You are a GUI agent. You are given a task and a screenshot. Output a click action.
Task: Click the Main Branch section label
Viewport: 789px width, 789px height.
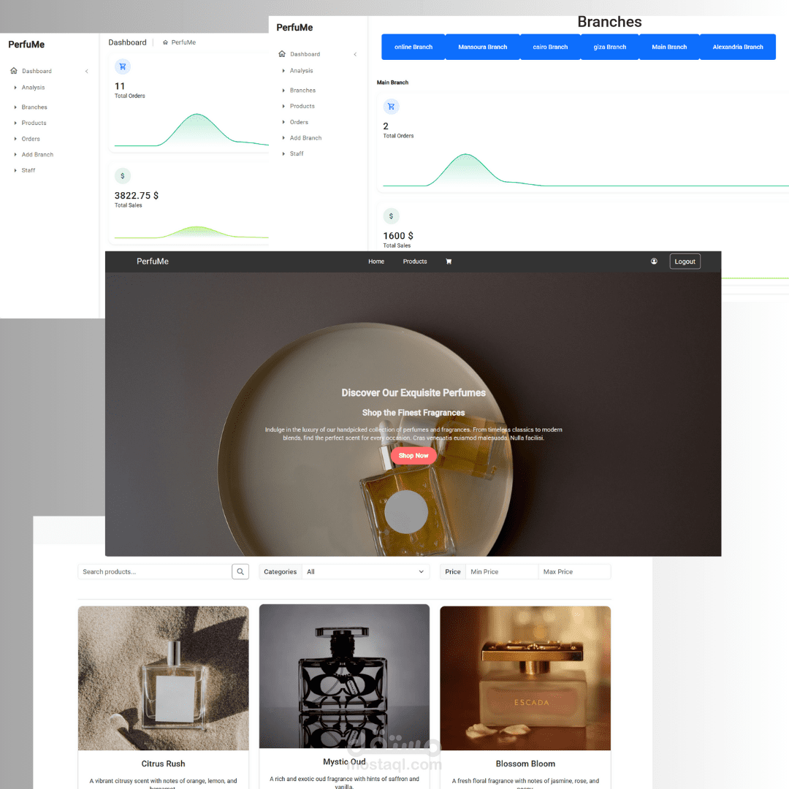[392, 83]
